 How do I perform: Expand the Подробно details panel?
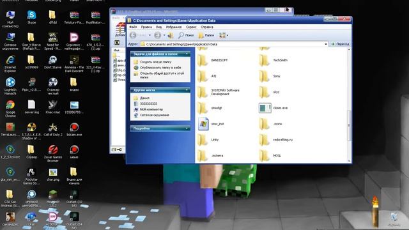(187, 128)
